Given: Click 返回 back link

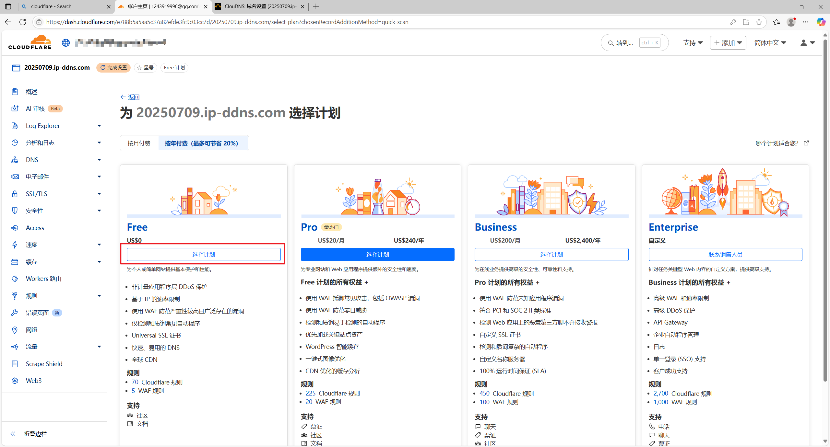Looking at the screenshot, I should point(130,97).
